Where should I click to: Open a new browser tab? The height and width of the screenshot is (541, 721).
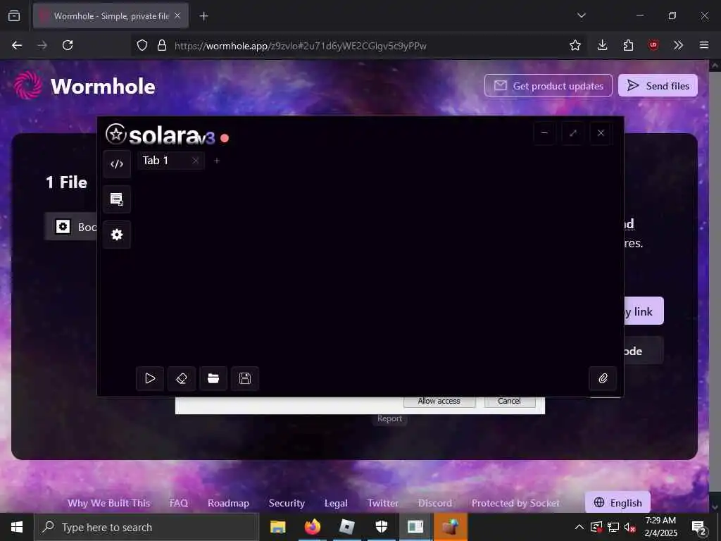203,16
